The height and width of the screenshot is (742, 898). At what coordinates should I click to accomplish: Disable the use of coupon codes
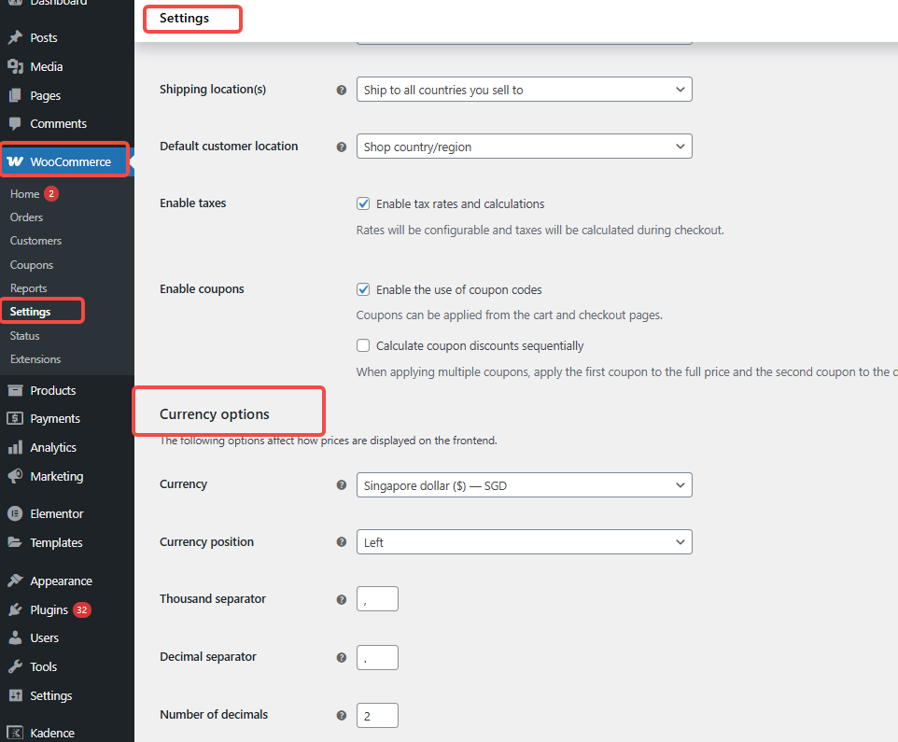[x=363, y=290]
